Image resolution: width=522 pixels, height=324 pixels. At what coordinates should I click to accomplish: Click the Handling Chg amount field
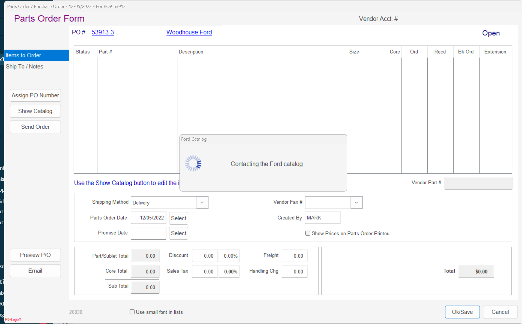click(x=295, y=272)
